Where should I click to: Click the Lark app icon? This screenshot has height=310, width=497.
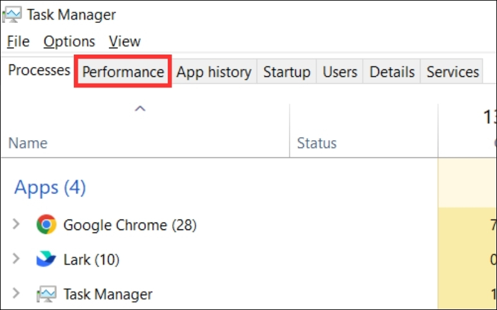click(x=46, y=259)
